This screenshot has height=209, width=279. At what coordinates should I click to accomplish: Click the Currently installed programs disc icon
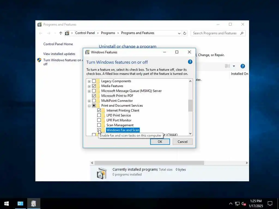coord(102,173)
